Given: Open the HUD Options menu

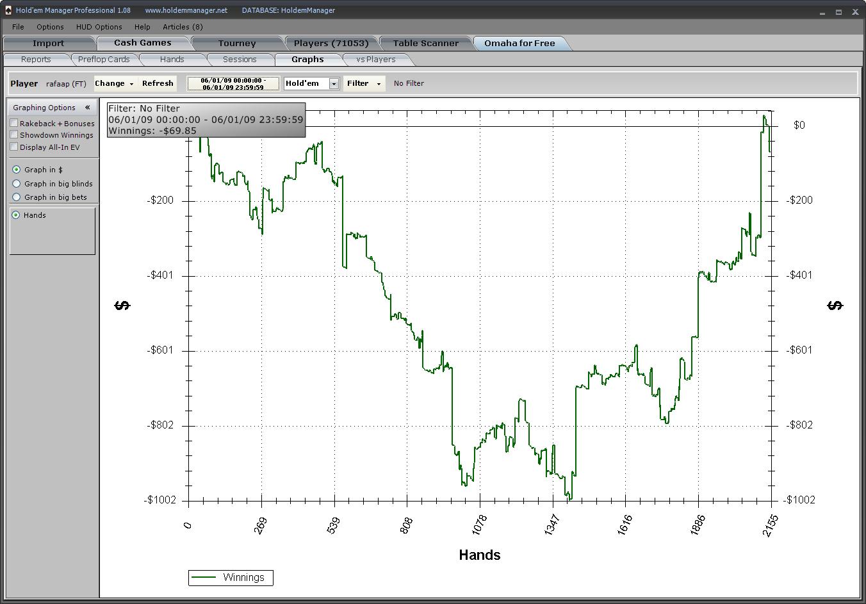Looking at the screenshot, I should click(99, 27).
